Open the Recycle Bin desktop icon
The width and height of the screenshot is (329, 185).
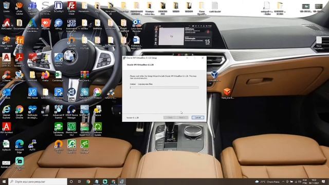(x=6, y=7)
